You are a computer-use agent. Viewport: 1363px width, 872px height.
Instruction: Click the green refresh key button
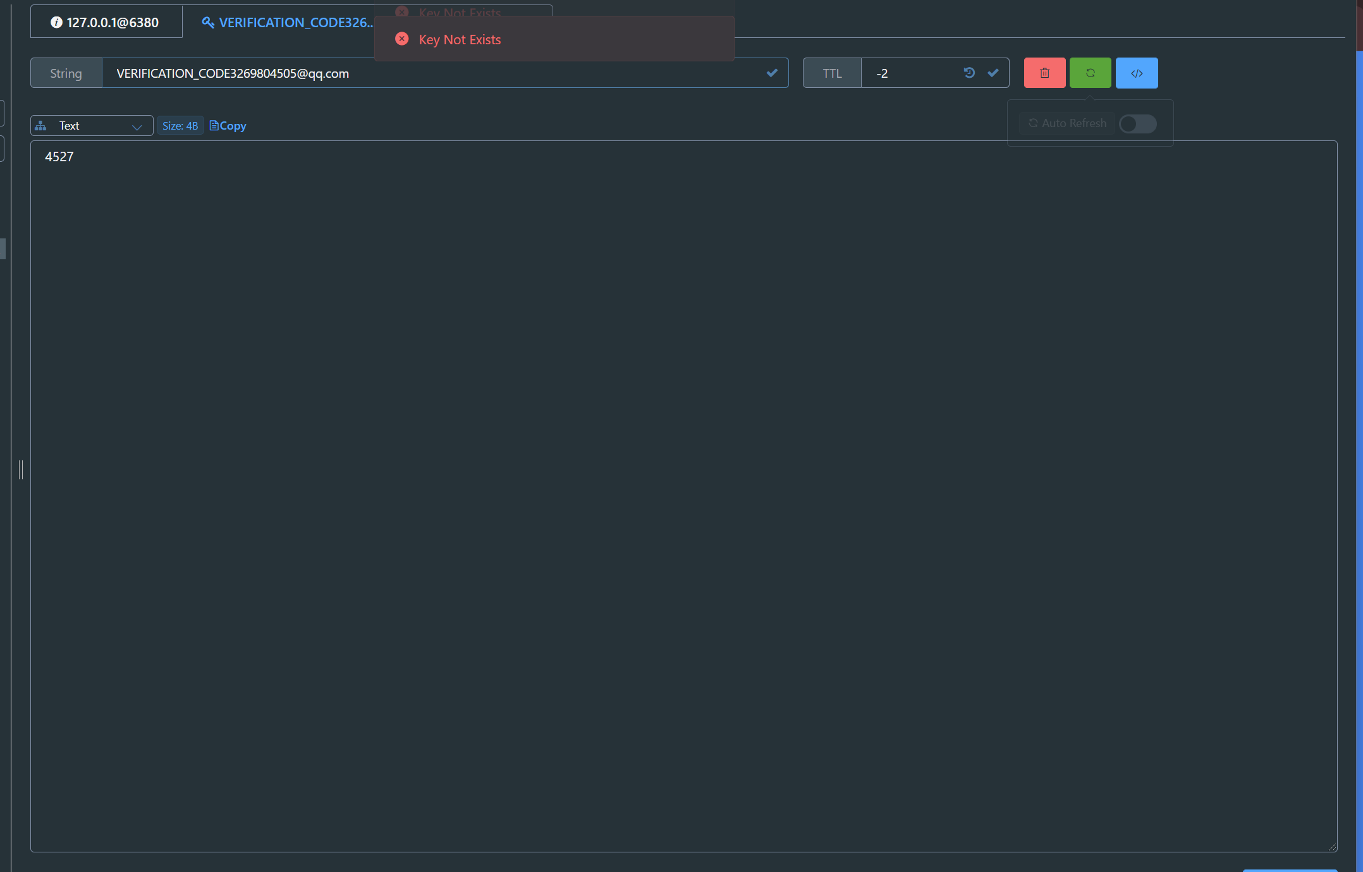1090,73
